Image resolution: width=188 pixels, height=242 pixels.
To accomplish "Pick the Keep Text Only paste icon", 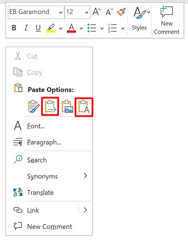I will point(84,106).
